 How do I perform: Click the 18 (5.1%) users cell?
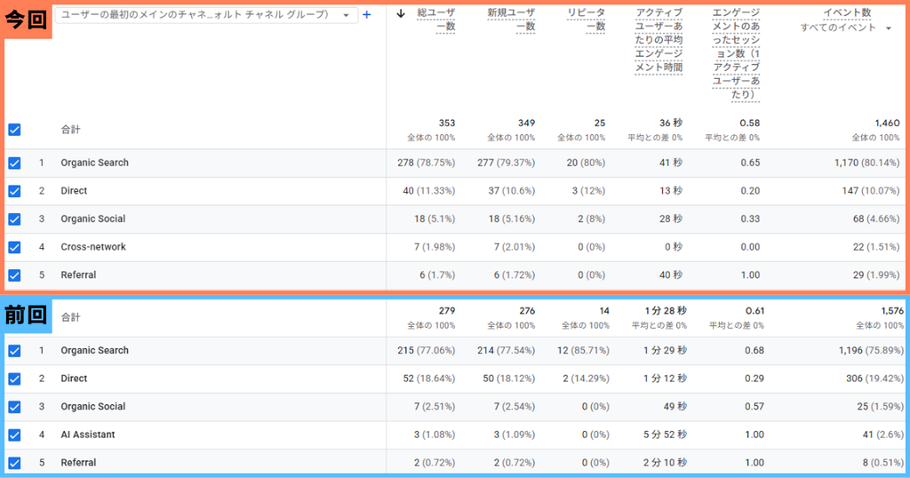(x=435, y=219)
